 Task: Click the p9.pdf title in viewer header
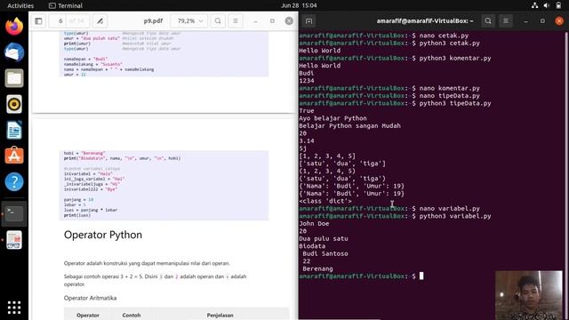(153, 21)
